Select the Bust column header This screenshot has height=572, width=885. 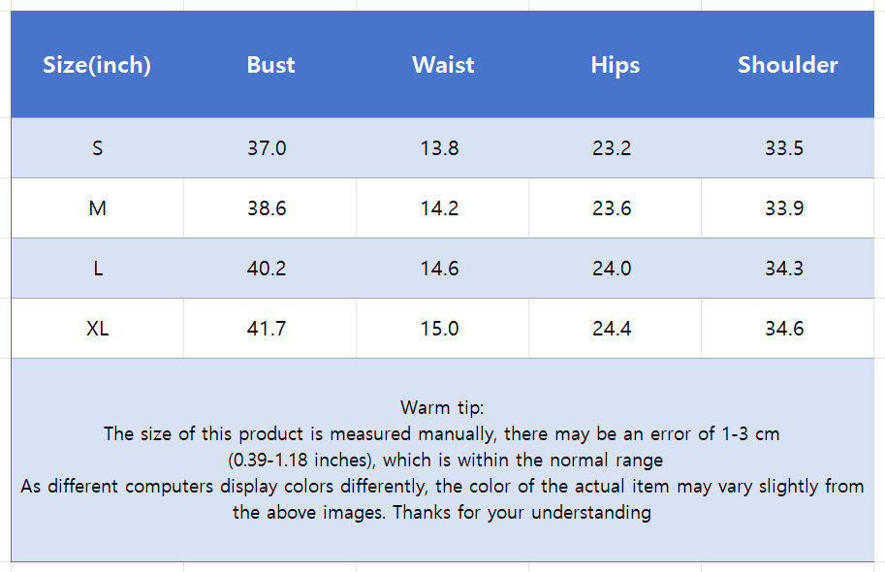coord(270,65)
